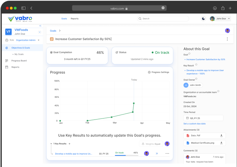Image resolution: width=237 pixels, height=167 pixels.
Task: Click the Progress Settings gear icon
Action: coord(149,72)
